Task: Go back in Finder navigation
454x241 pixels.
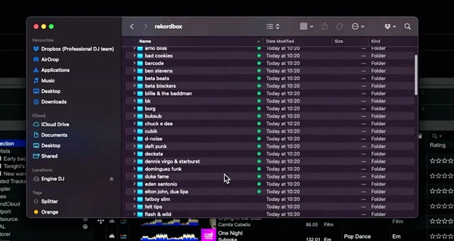Action: tap(132, 27)
